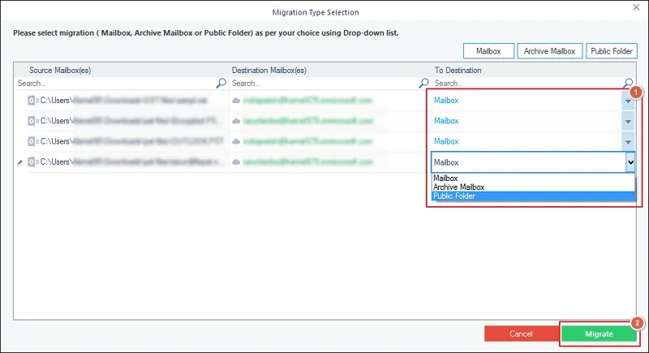Open first row's To Destination dropdown arrow
The width and height of the screenshot is (649, 353).
tap(628, 101)
